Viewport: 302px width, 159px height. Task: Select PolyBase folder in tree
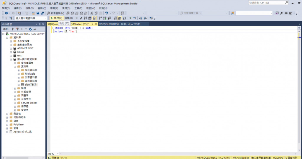click(19, 124)
